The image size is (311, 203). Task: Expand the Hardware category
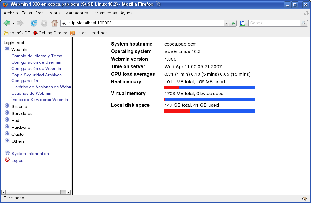tap(7, 127)
